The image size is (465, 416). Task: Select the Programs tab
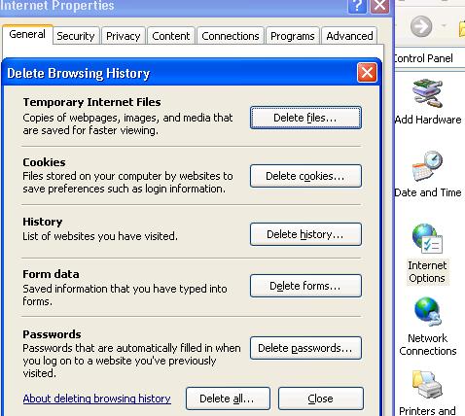coord(293,36)
